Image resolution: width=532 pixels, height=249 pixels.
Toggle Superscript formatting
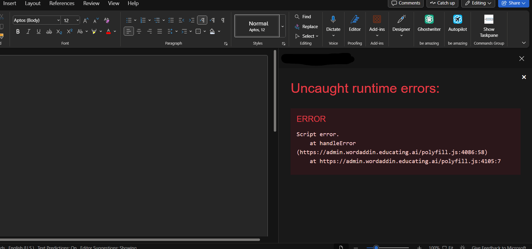69,31
